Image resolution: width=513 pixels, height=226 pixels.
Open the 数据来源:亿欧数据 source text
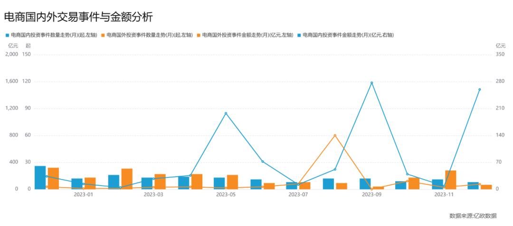(x=473, y=216)
